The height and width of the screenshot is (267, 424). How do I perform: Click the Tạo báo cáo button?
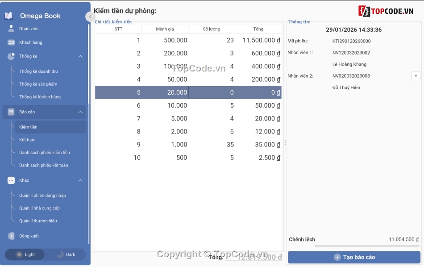(x=354, y=257)
